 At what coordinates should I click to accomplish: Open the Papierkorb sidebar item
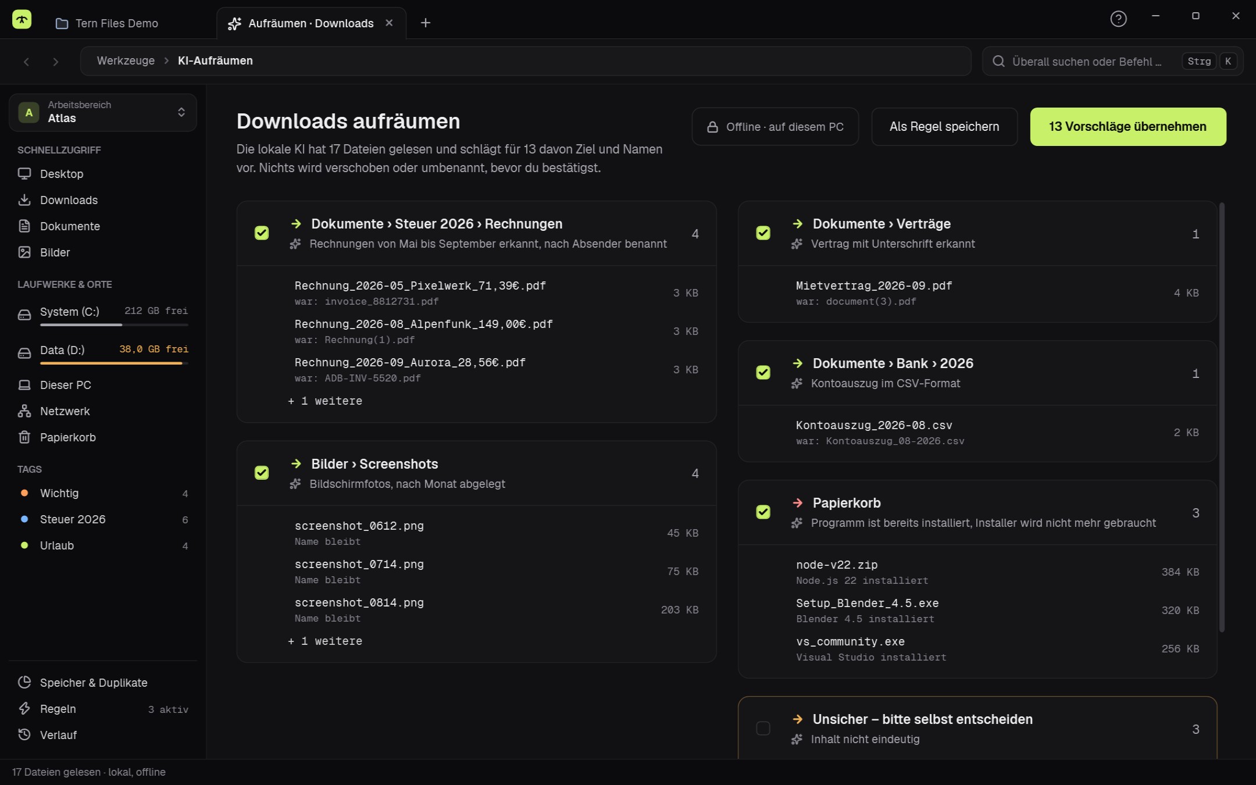click(103, 437)
